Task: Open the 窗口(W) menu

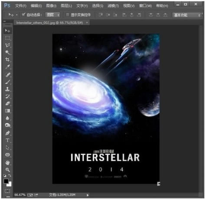Action: (x=145, y=6)
